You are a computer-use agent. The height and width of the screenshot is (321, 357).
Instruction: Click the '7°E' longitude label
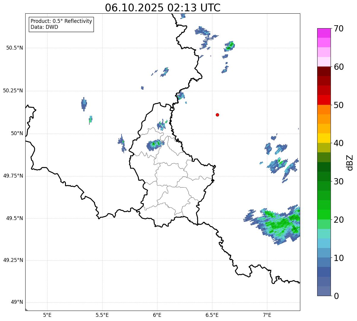267,315
